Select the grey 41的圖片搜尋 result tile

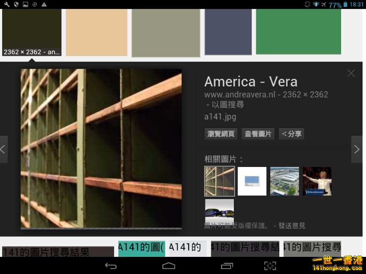(312, 249)
